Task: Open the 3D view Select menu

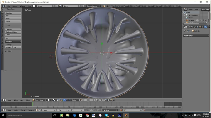Action: pos(16,100)
